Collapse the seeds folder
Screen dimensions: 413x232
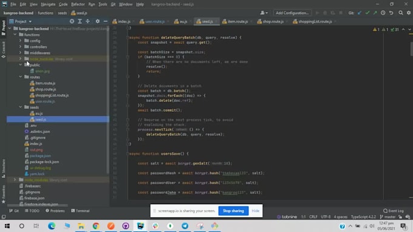pos(20,107)
